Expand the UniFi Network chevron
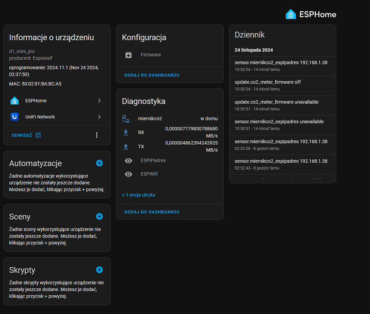The image size is (370, 314). coord(99,117)
